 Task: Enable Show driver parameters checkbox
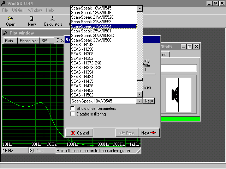(73, 108)
